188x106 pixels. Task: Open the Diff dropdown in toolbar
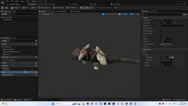point(25,8)
